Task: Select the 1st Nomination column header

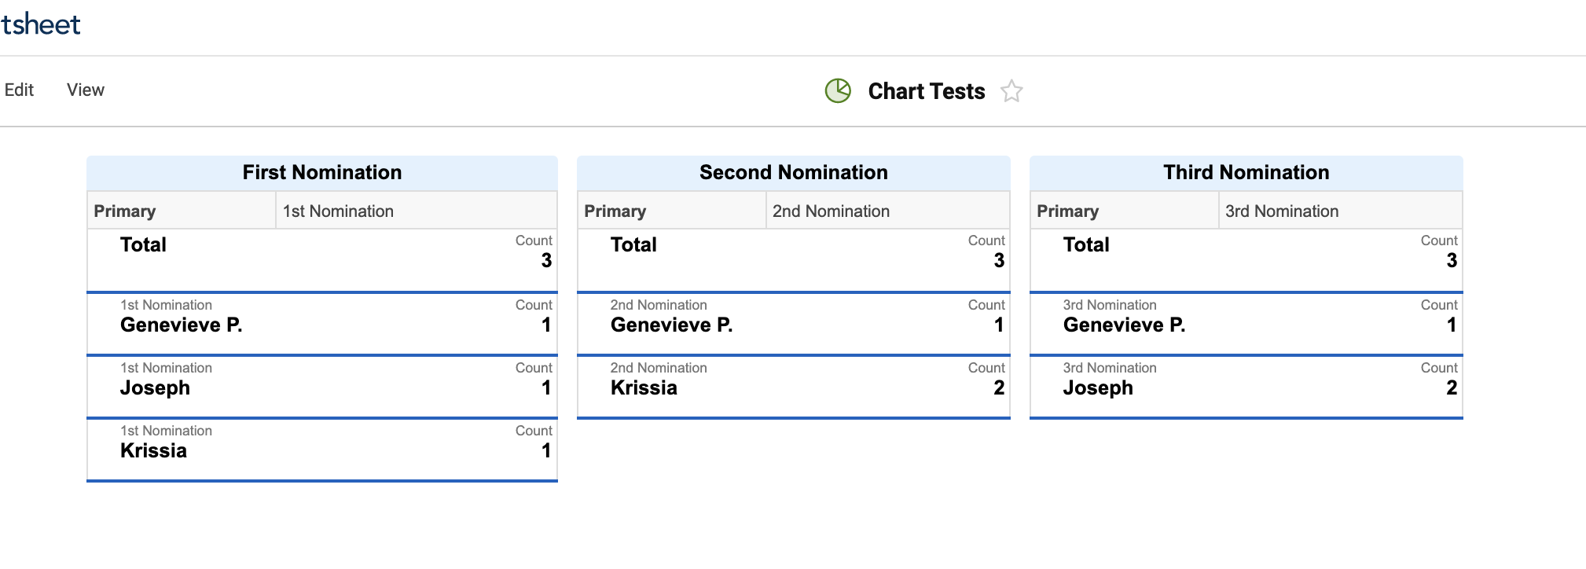Action: pos(338,211)
